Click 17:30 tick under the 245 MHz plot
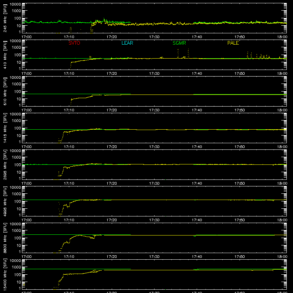The height and width of the screenshot is (293, 293). (x=154, y=37)
